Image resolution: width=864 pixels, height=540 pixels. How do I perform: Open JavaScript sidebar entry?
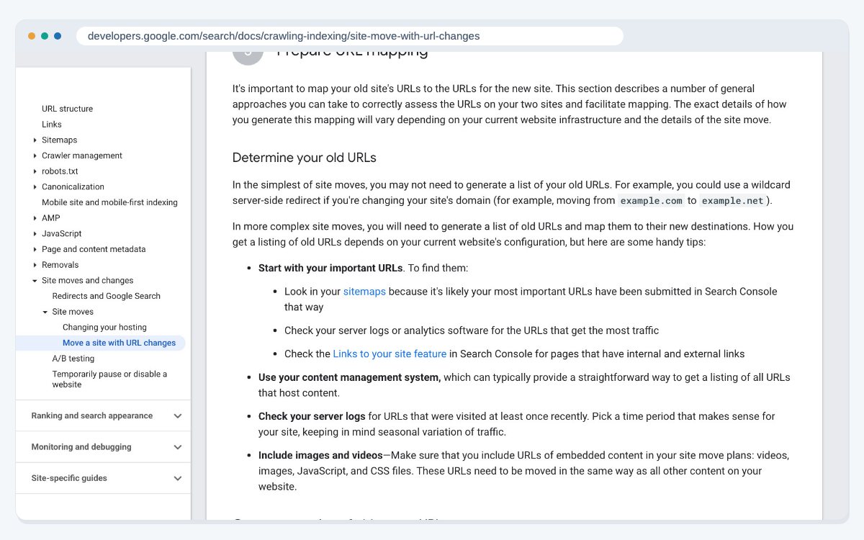[62, 234]
